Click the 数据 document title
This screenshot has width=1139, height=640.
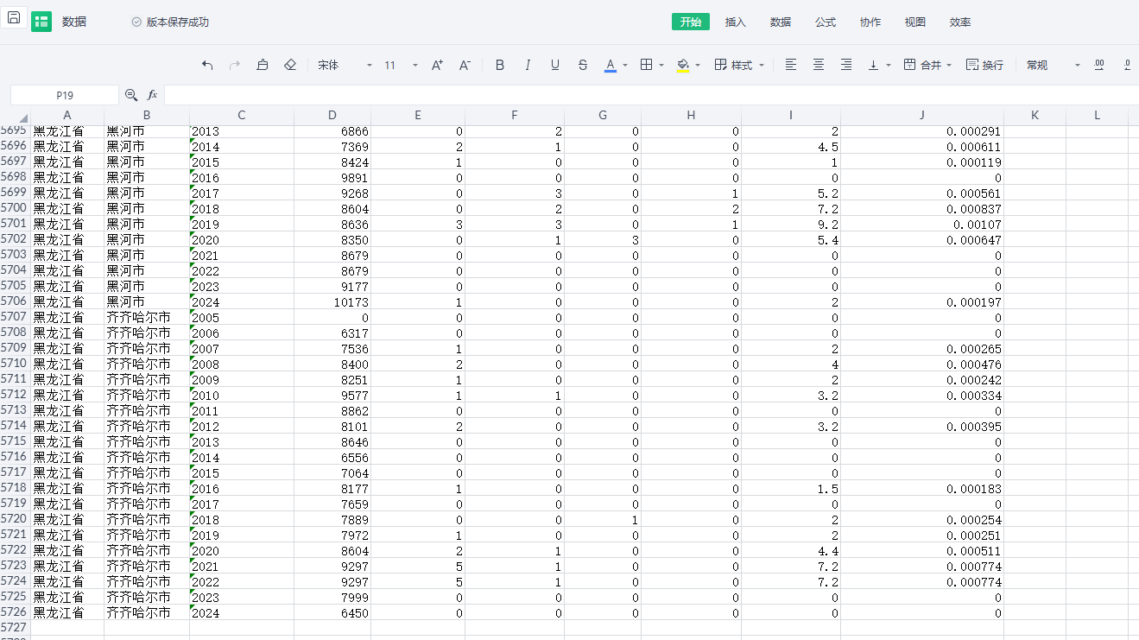point(74,22)
